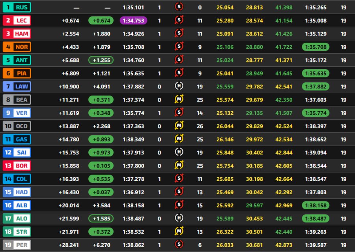Click the soft tyre icon for PER
Screen dimensions: 355x252
coord(179,244)
